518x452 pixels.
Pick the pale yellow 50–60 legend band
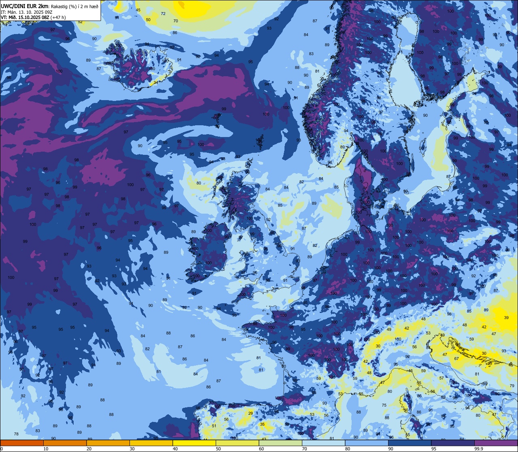click(237, 443)
